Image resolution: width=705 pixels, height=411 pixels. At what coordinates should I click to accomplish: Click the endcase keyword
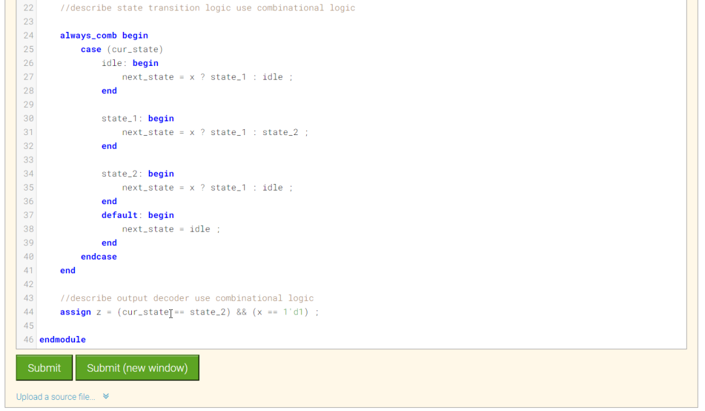click(x=99, y=257)
